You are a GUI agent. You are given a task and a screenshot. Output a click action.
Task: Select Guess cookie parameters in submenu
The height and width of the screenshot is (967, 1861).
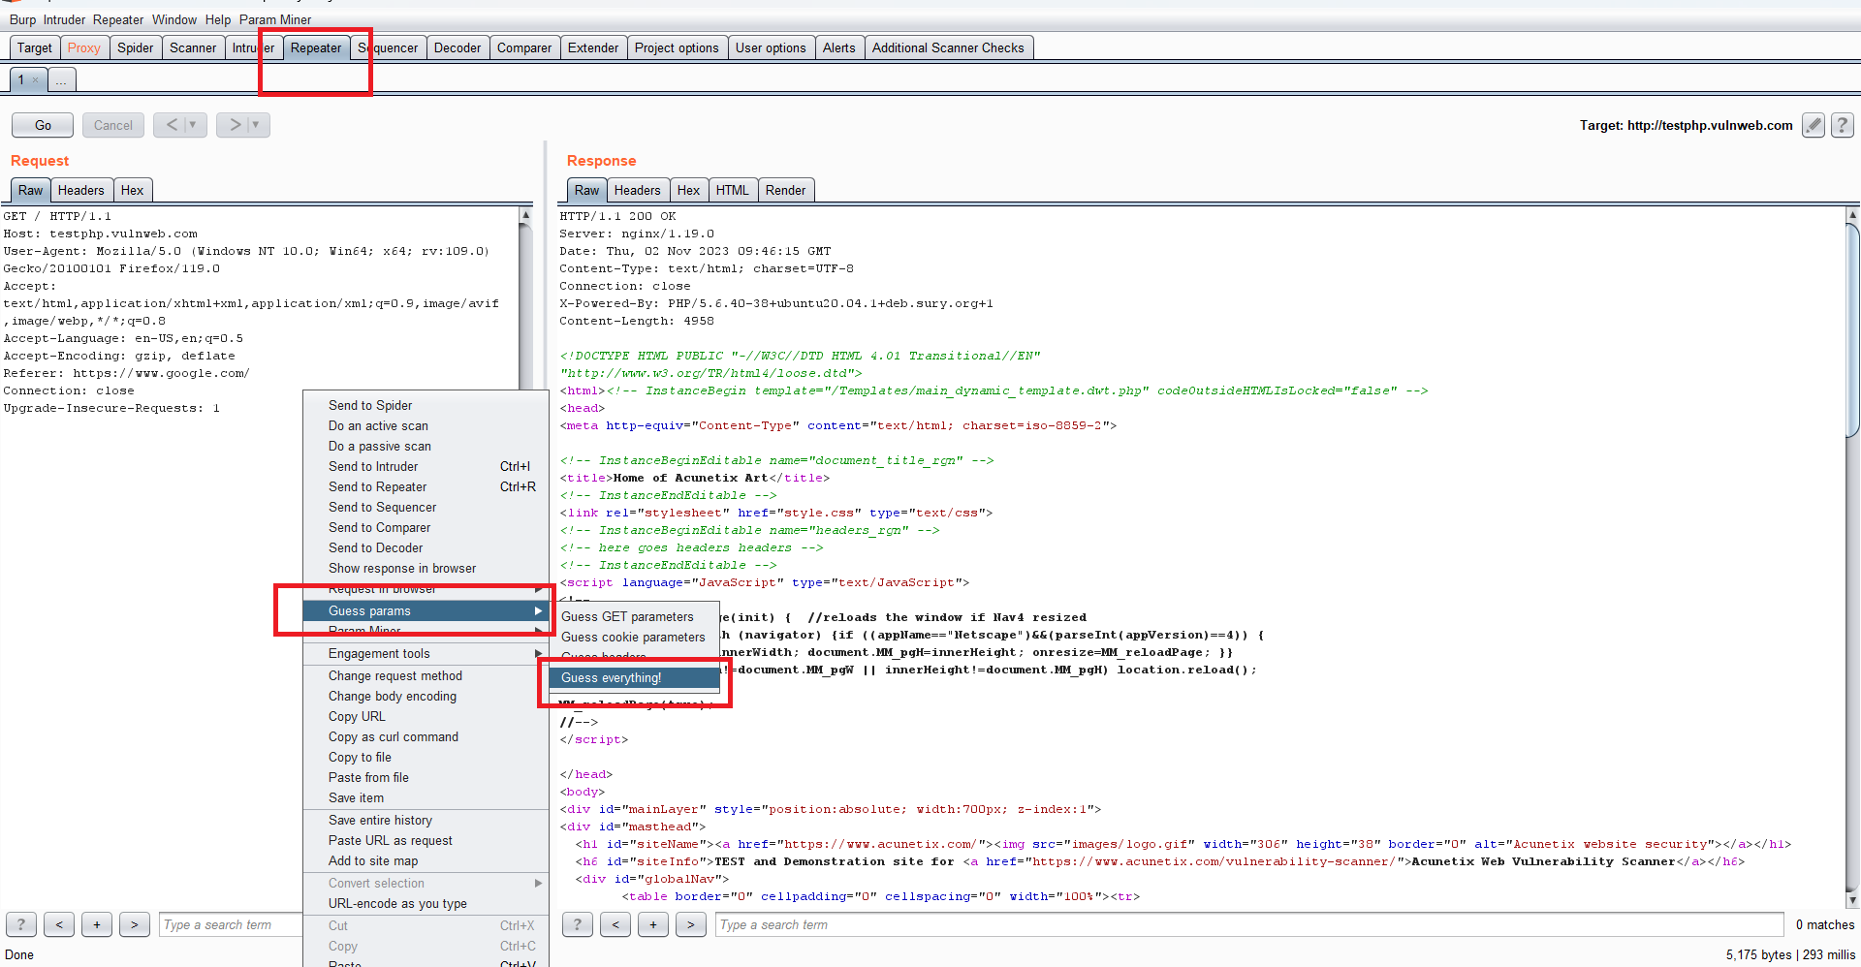click(634, 637)
